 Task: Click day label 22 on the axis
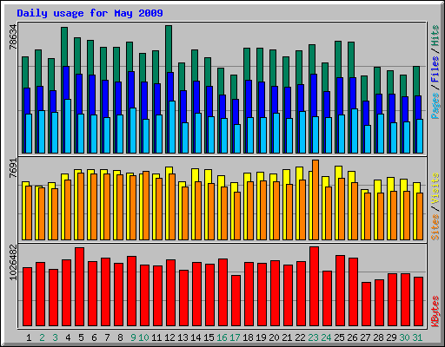(x=300, y=337)
